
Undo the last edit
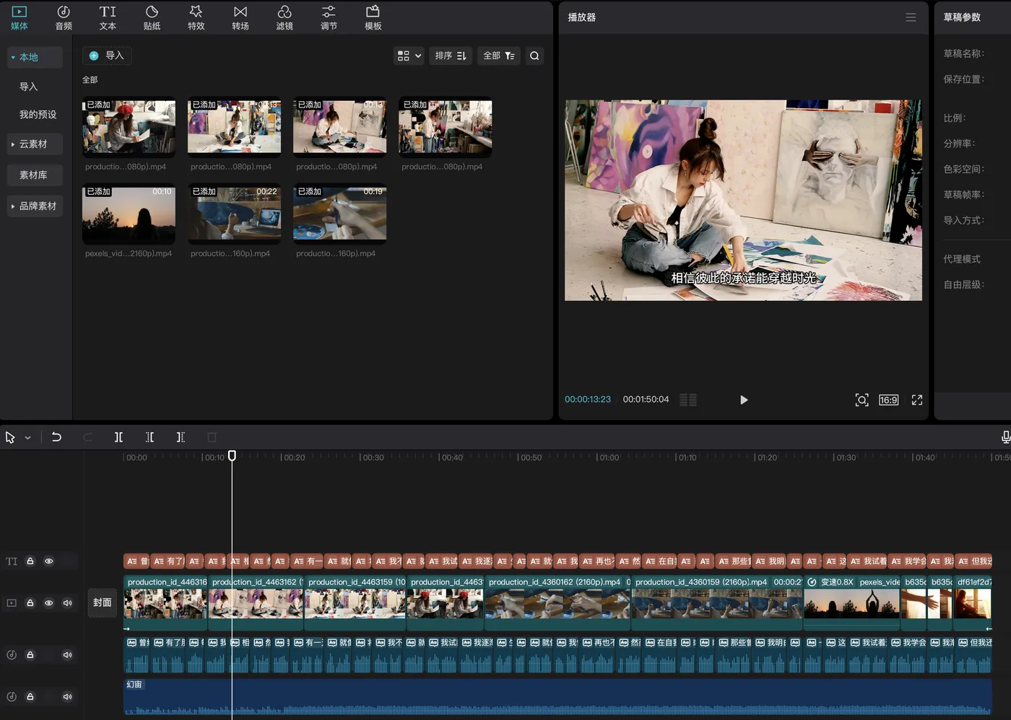pos(56,437)
